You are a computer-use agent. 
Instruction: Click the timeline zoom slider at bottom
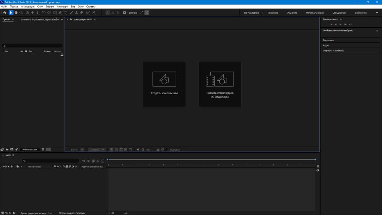(x=113, y=213)
